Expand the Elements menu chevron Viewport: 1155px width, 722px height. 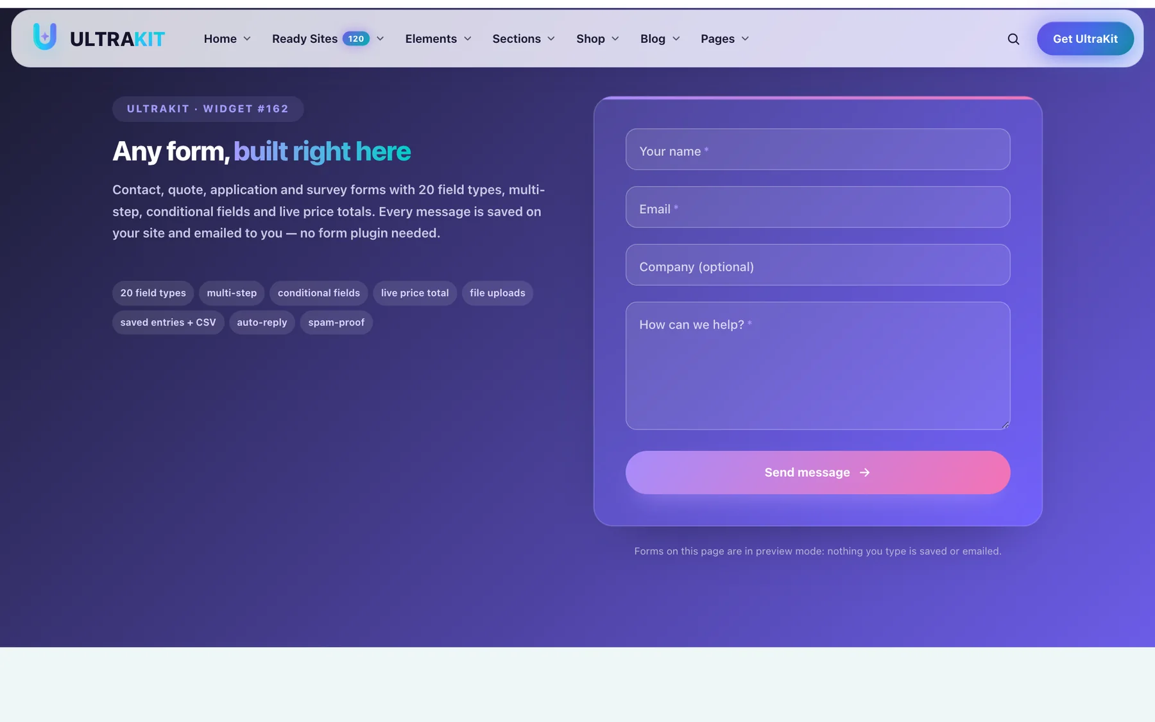468,39
